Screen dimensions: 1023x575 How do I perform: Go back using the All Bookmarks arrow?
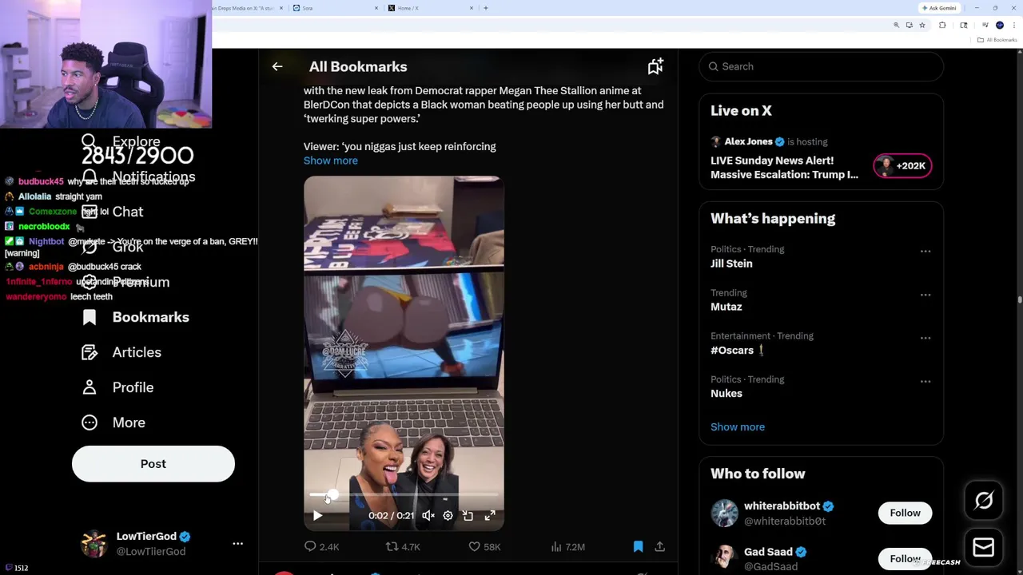277,66
